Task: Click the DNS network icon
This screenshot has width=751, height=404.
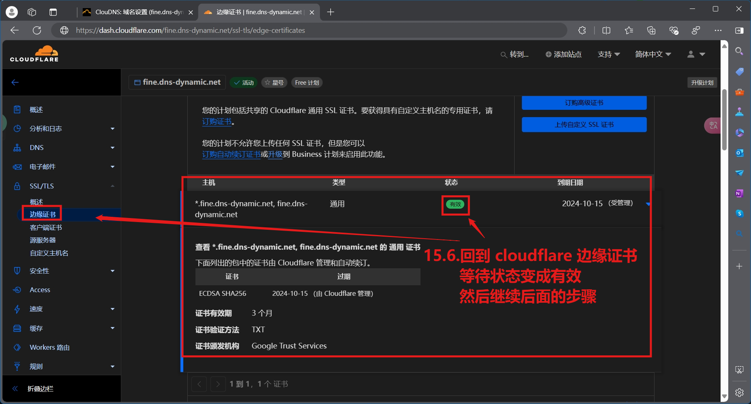Action: [x=17, y=147]
